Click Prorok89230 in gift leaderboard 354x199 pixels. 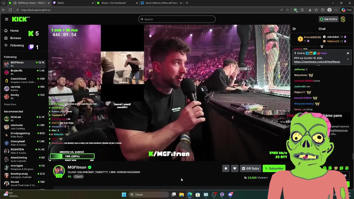pyautogui.click(x=312, y=37)
